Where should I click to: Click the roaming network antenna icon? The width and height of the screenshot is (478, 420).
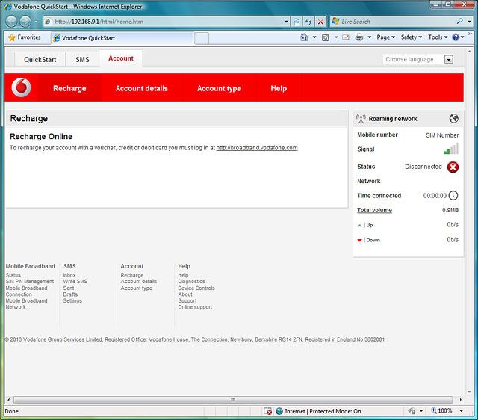pos(361,119)
